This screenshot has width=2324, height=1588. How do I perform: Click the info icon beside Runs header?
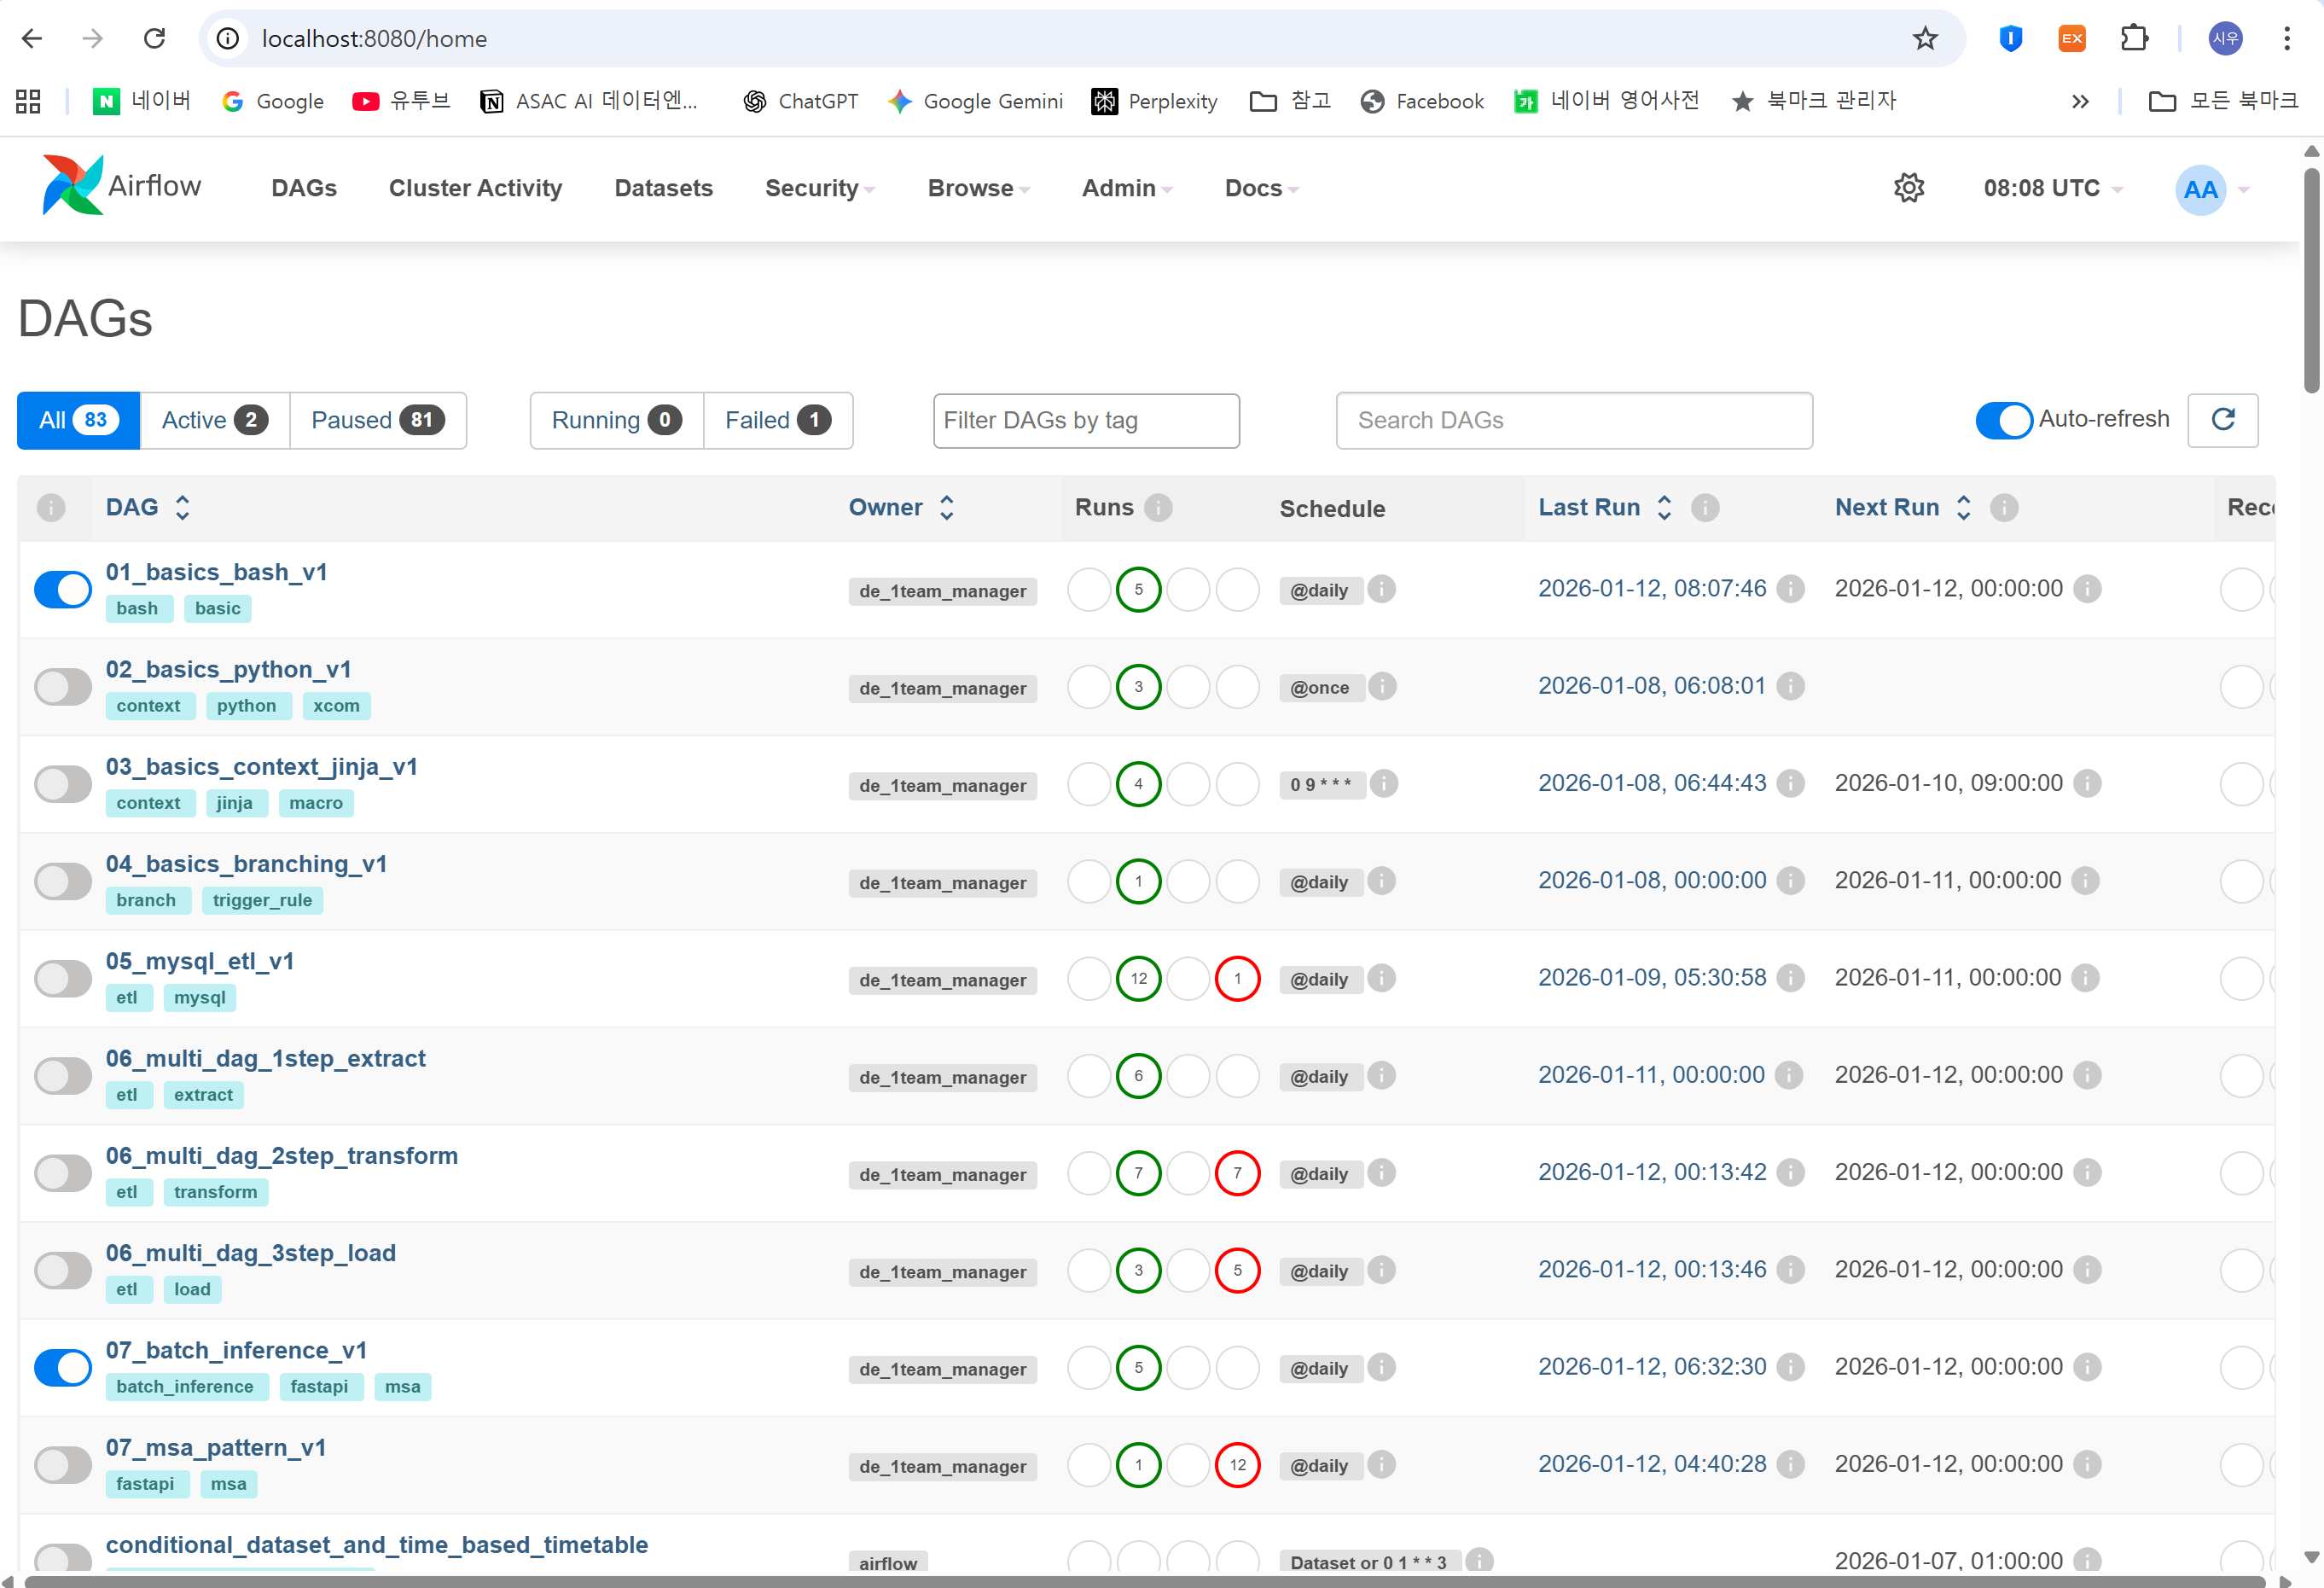1158,508
